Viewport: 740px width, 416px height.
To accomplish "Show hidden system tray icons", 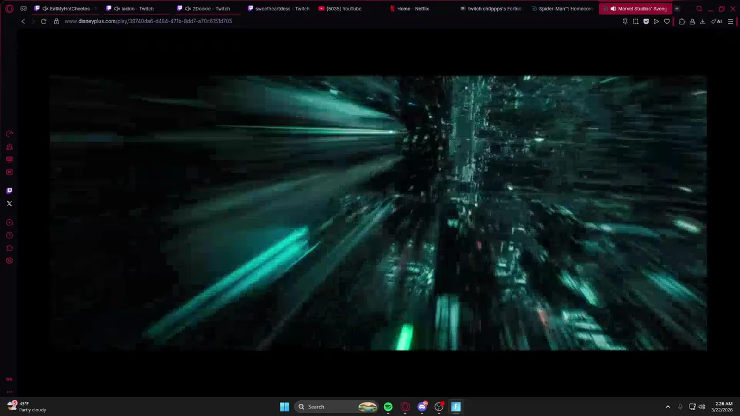I will tap(668, 407).
